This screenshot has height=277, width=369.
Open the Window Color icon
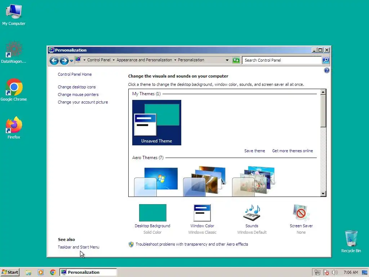coord(202,213)
